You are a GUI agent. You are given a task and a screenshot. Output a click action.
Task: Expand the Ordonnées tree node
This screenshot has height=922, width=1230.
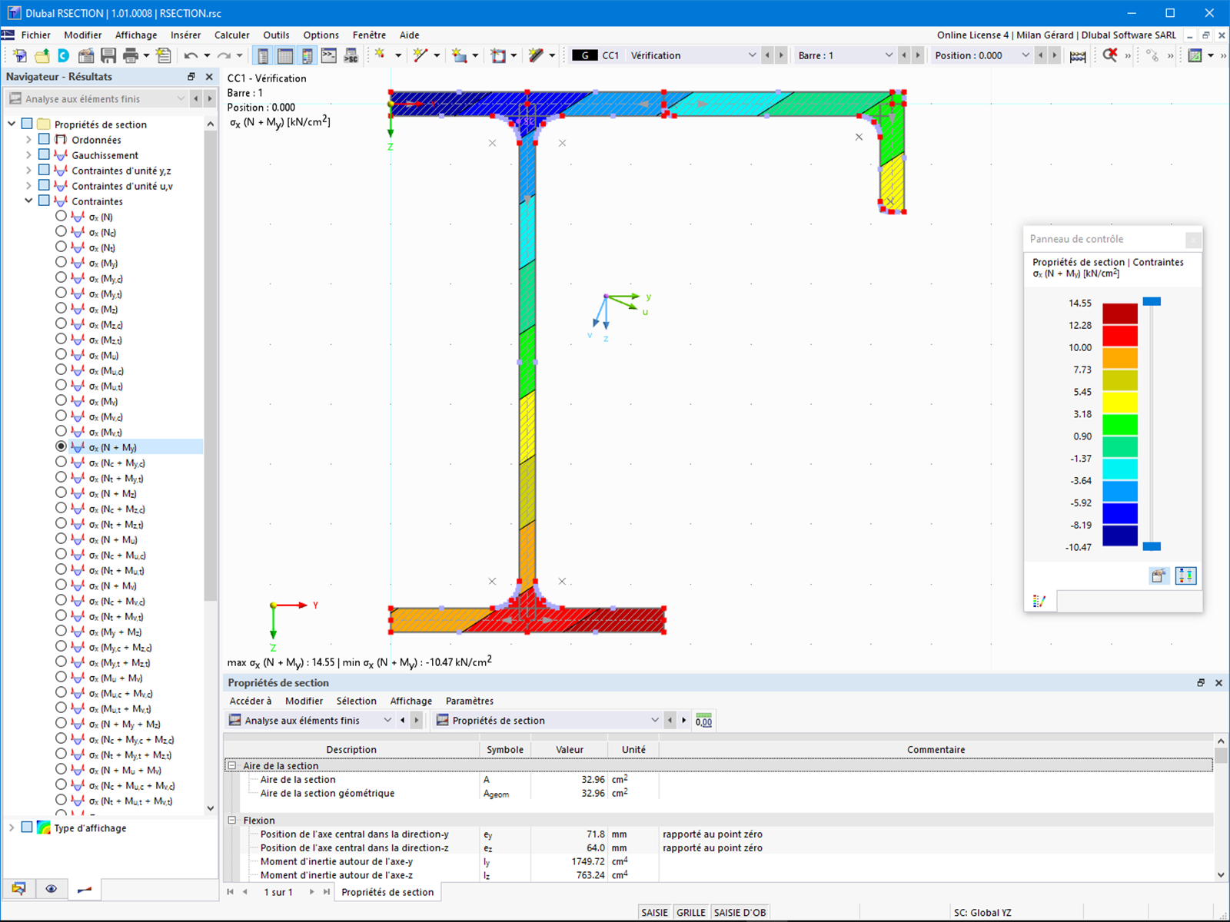pos(28,139)
